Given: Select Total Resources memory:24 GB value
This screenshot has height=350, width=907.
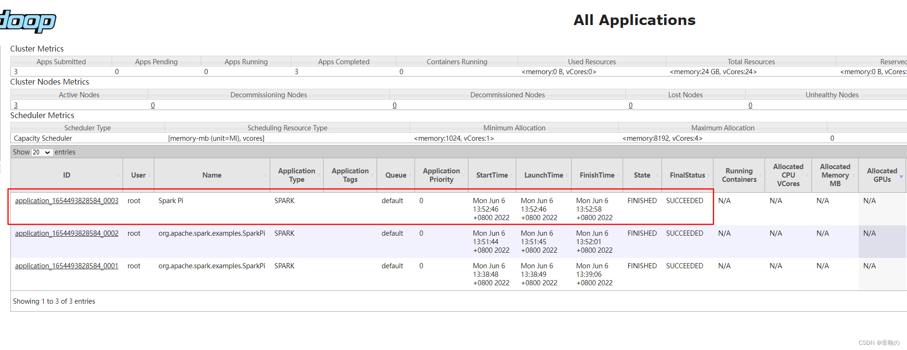Looking at the screenshot, I should [x=713, y=72].
